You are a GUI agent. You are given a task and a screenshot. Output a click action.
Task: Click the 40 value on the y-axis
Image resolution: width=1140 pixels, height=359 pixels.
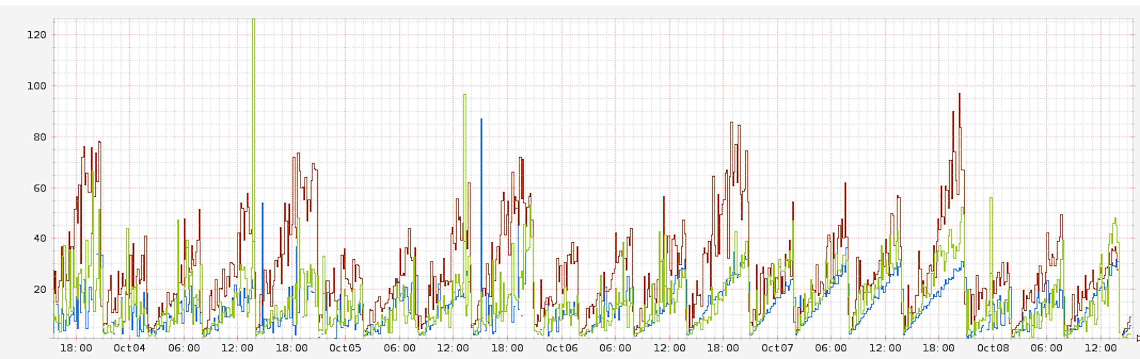pos(40,238)
